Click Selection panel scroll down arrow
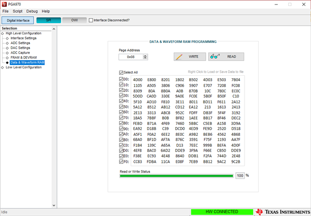This screenshot has width=311, height=216. (54, 205)
